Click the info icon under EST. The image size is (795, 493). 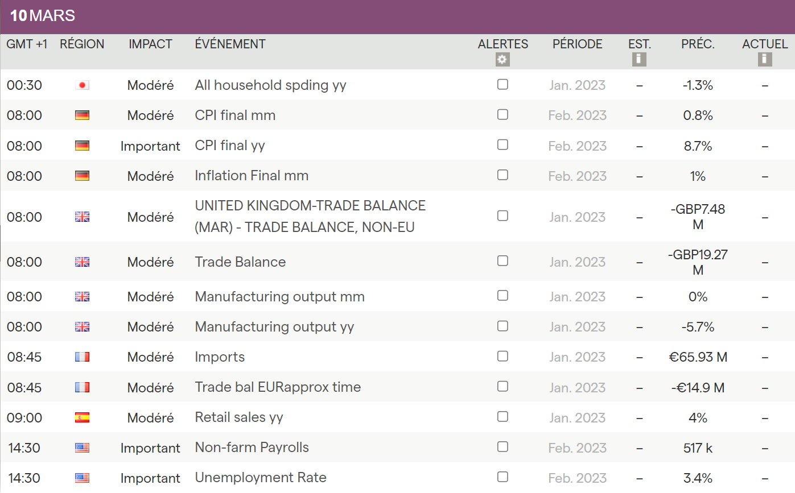(x=639, y=59)
